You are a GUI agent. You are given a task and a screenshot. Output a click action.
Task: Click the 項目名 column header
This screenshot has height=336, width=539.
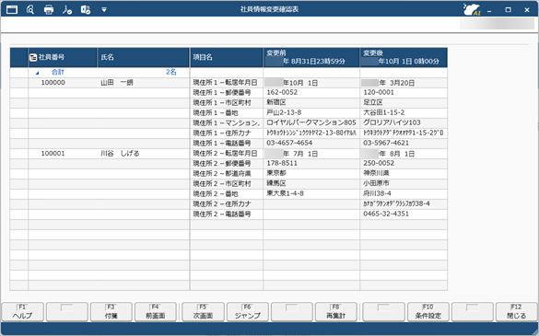(x=226, y=57)
